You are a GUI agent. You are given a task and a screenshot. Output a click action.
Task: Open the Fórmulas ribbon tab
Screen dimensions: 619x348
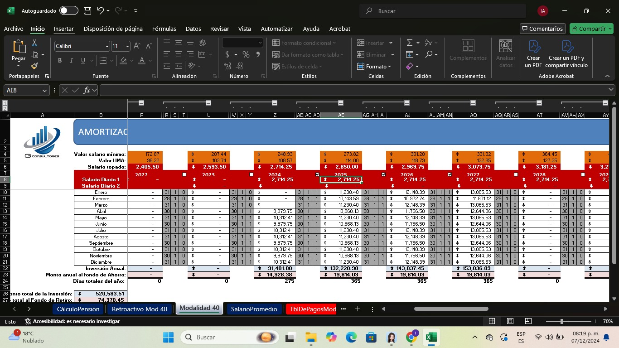coord(164,29)
